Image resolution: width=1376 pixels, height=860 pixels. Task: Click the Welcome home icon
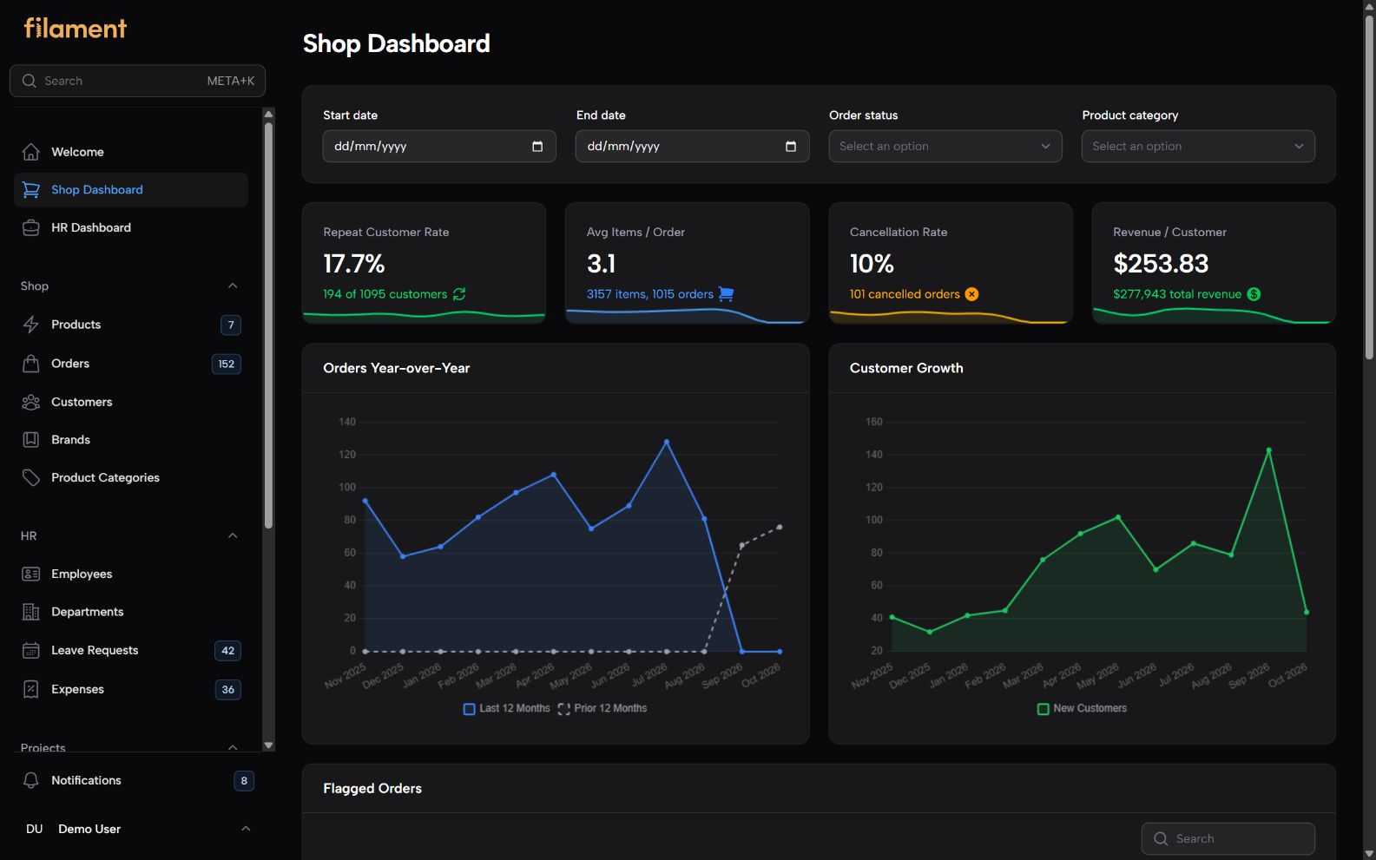pyautogui.click(x=31, y=152)
